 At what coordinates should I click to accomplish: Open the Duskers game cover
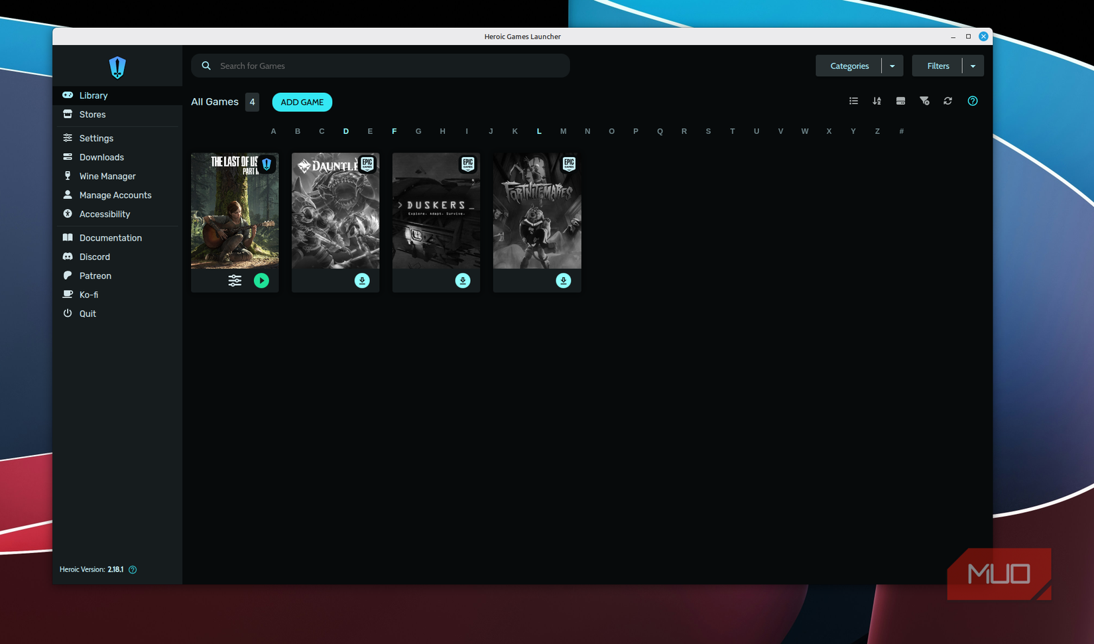tap(436, 211)
